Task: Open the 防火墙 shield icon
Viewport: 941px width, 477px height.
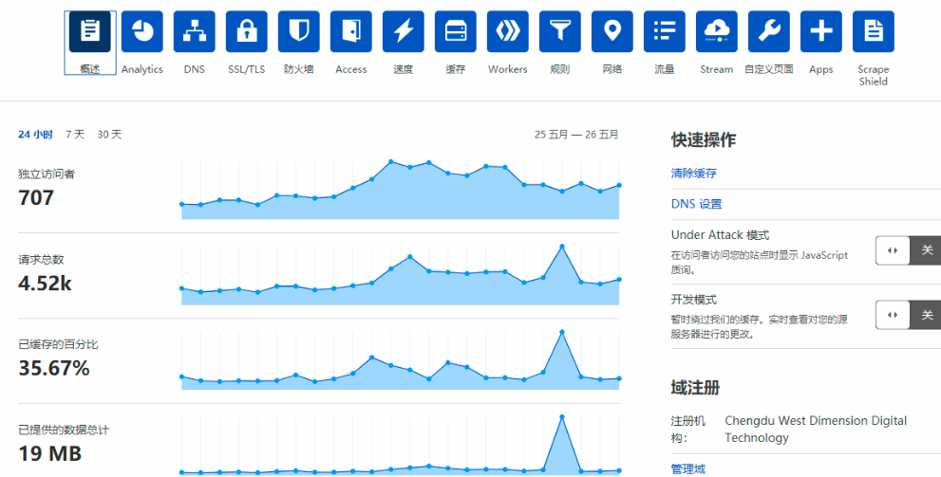Action: (x=299, y=32)
